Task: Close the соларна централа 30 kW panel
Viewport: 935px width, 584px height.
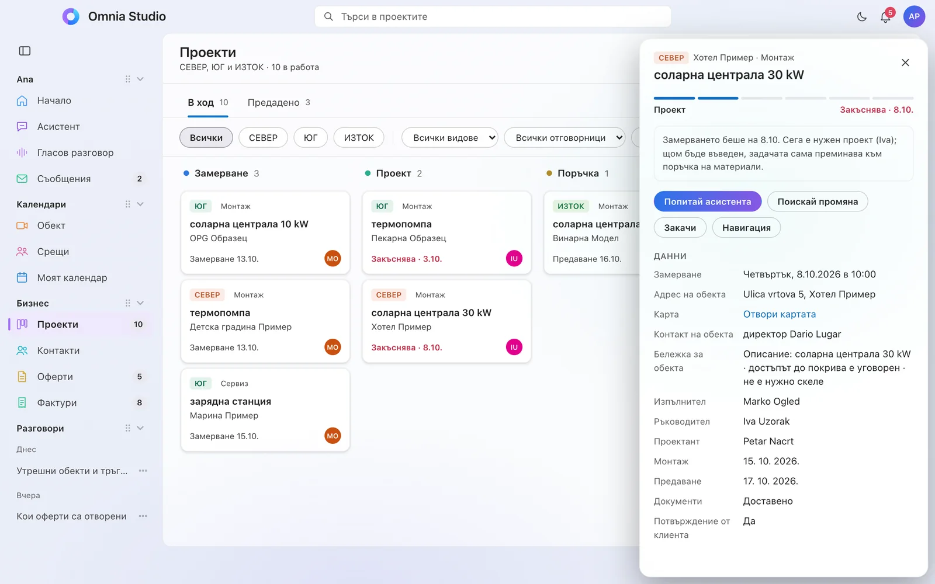Action: point(905,62)
